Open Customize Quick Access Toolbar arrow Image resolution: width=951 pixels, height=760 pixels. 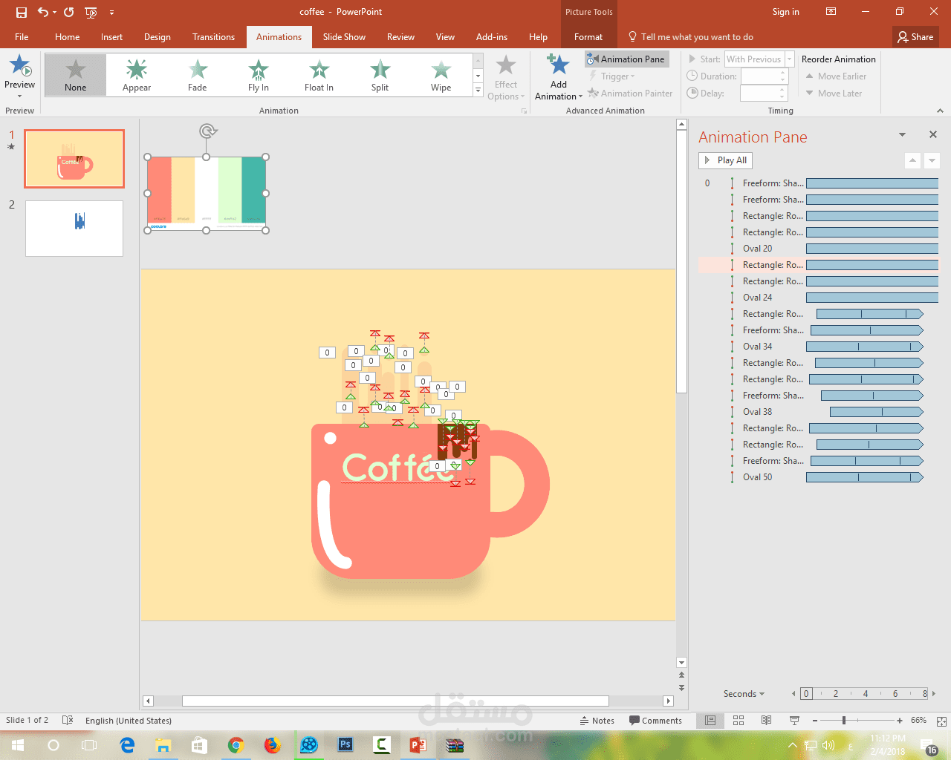coord(111,12)
